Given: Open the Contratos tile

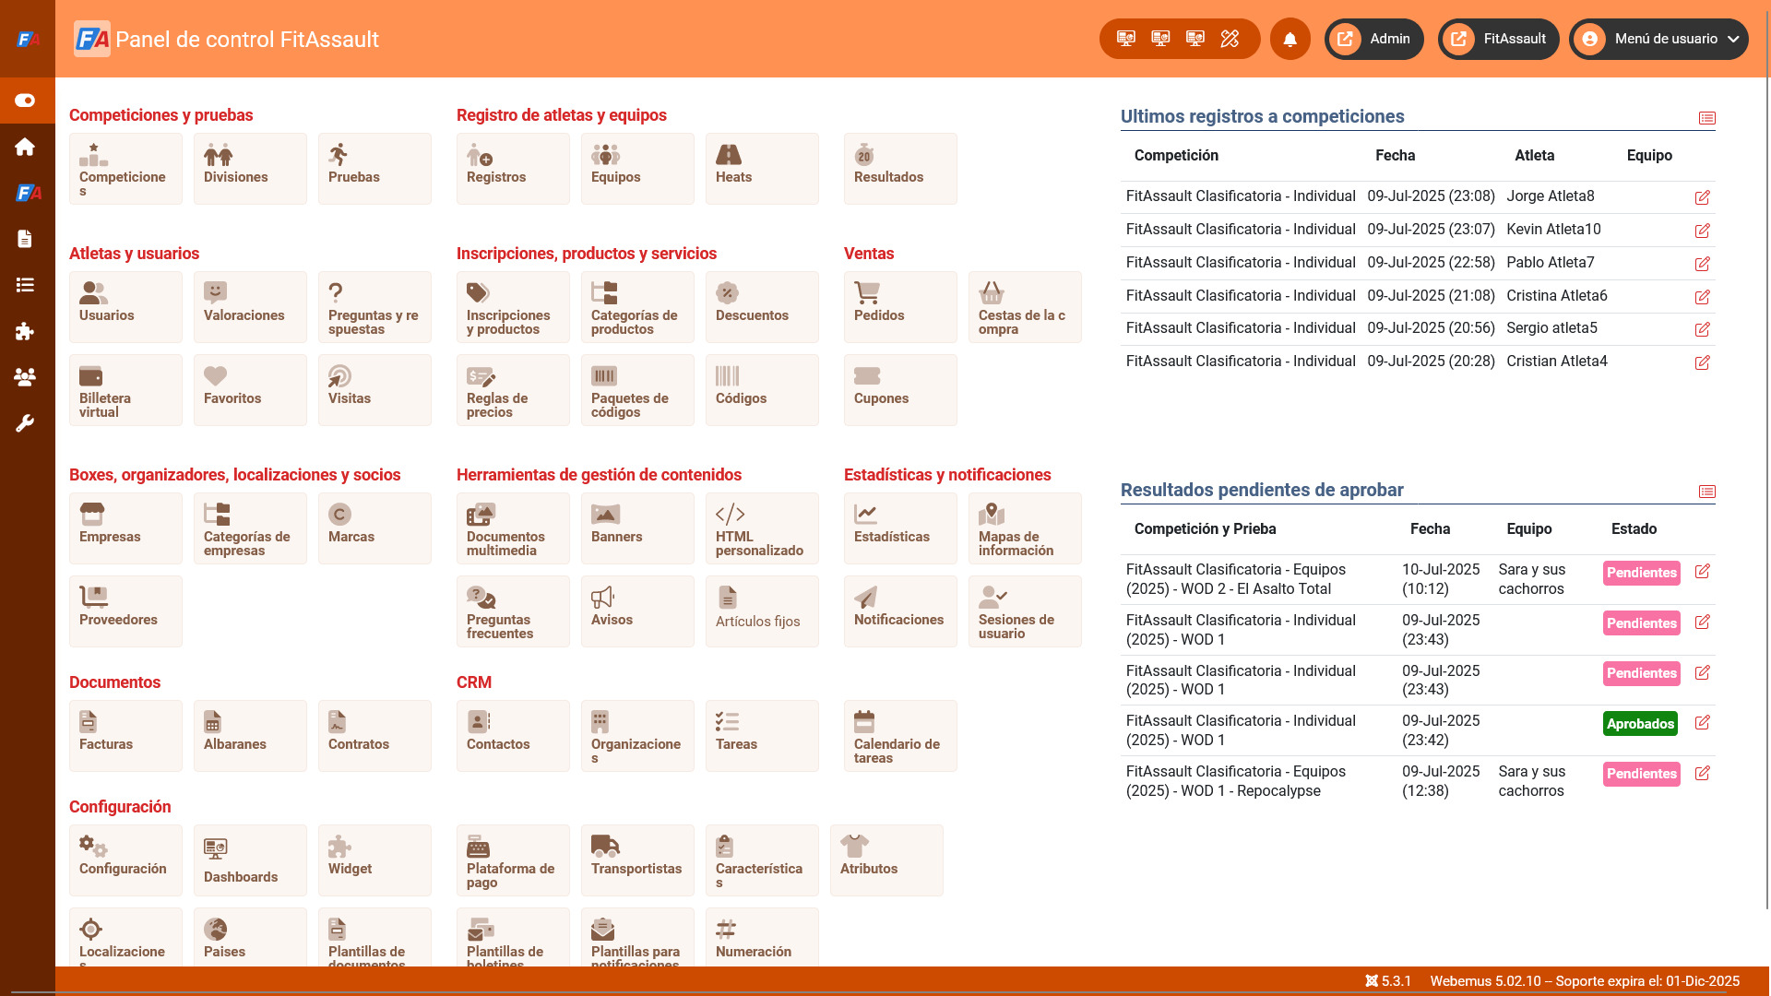Looking at the screenshot, I should click(x=374, y=736).
